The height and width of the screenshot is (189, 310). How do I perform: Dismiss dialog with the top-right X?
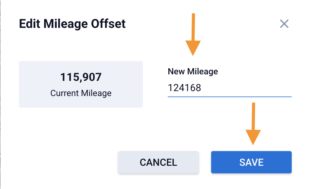coord(284,24)
